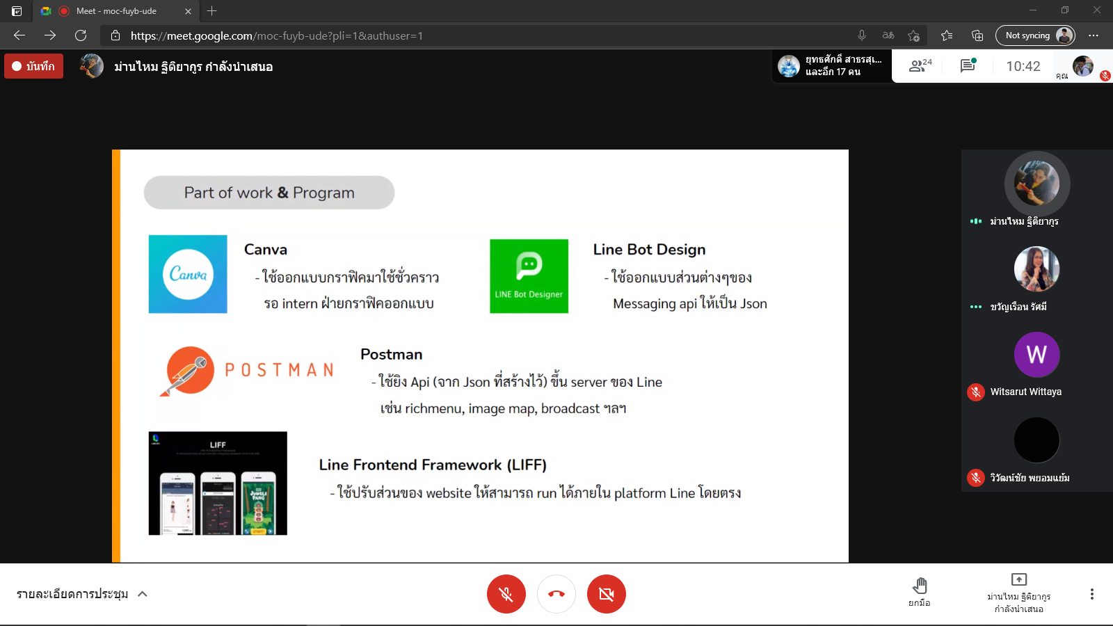Screen dimensions: 1113x626
Task: Toggle the microphone mute button
Action: [x=506, y=594]
